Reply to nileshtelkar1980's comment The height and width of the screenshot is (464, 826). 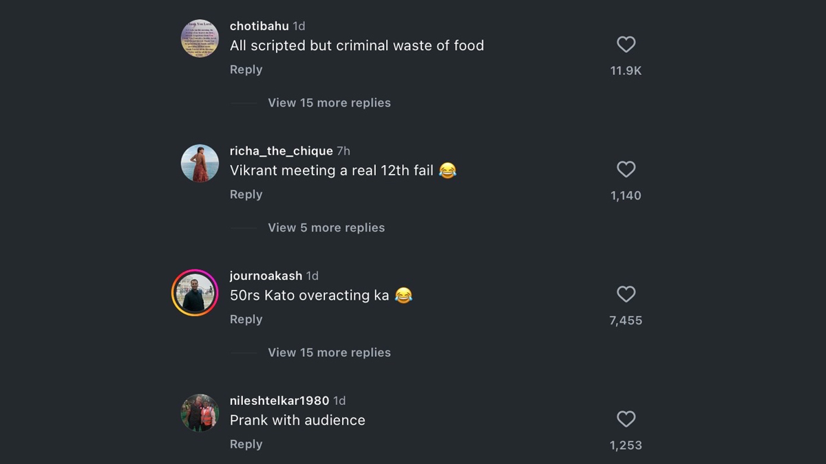pos(246,445)
